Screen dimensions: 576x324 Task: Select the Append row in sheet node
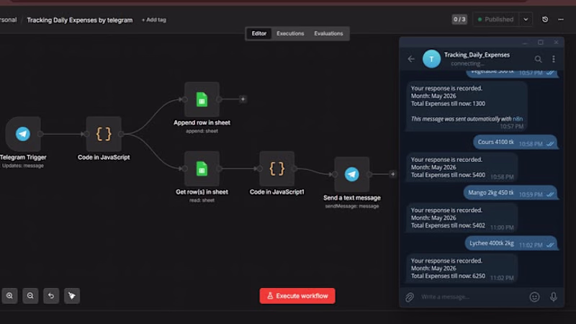click(x=202, y=99)
